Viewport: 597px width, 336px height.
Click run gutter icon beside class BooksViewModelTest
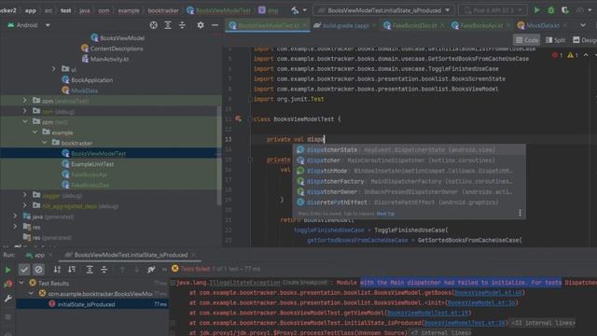(x=239, y=119)
